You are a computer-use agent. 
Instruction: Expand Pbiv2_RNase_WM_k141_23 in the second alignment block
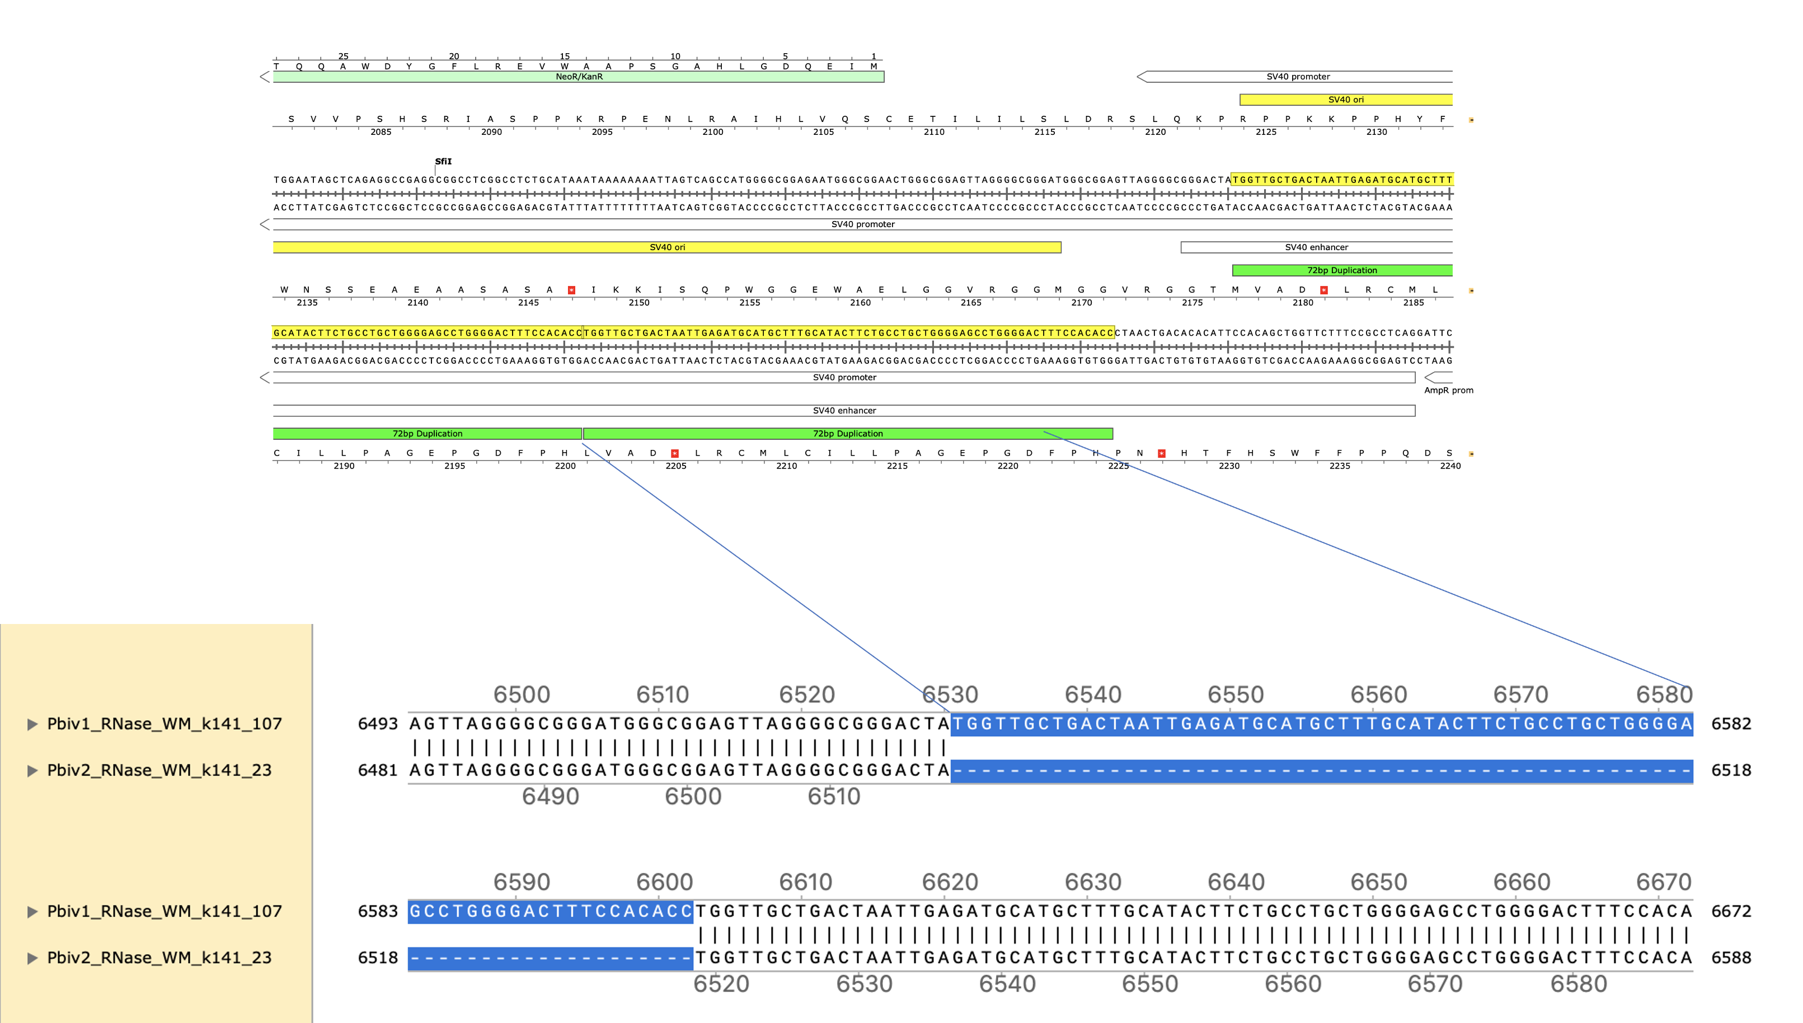pos(32,958)
